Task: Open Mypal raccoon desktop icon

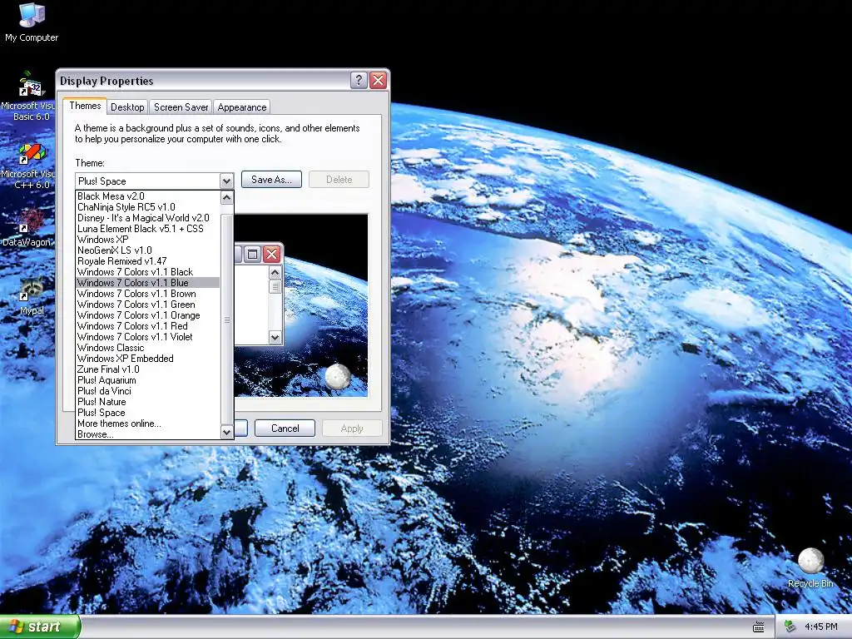Action: point(32,296)
